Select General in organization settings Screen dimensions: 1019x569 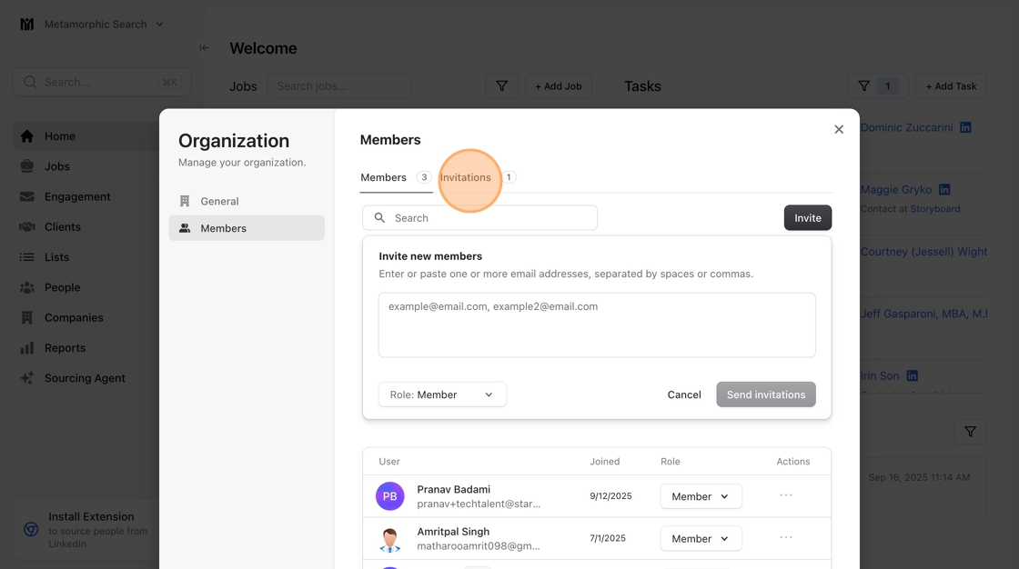pyautogui.click(x=219, y=202)
